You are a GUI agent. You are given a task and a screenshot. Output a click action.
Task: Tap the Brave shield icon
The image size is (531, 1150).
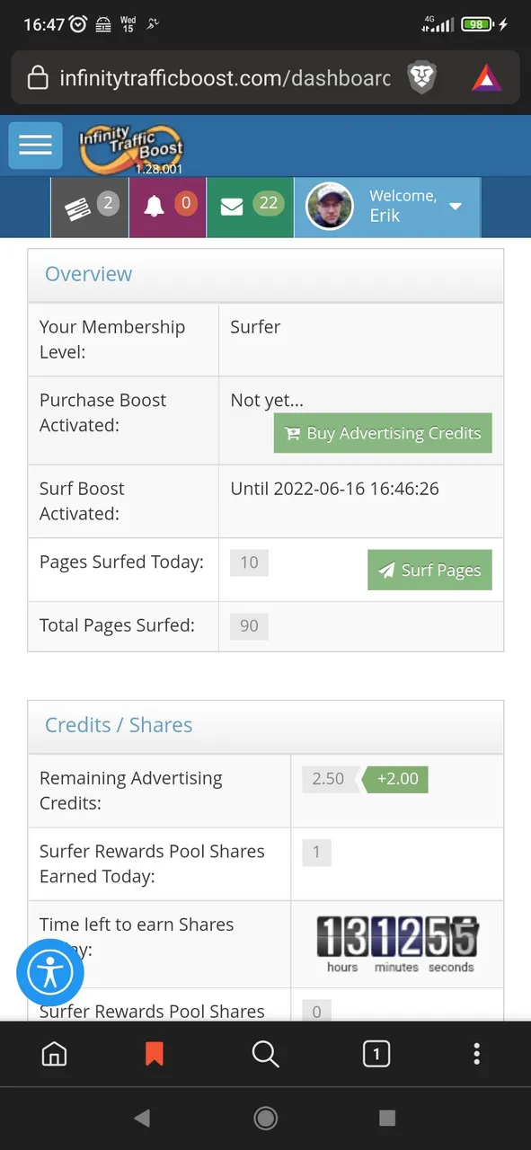[x=422, y=78]
